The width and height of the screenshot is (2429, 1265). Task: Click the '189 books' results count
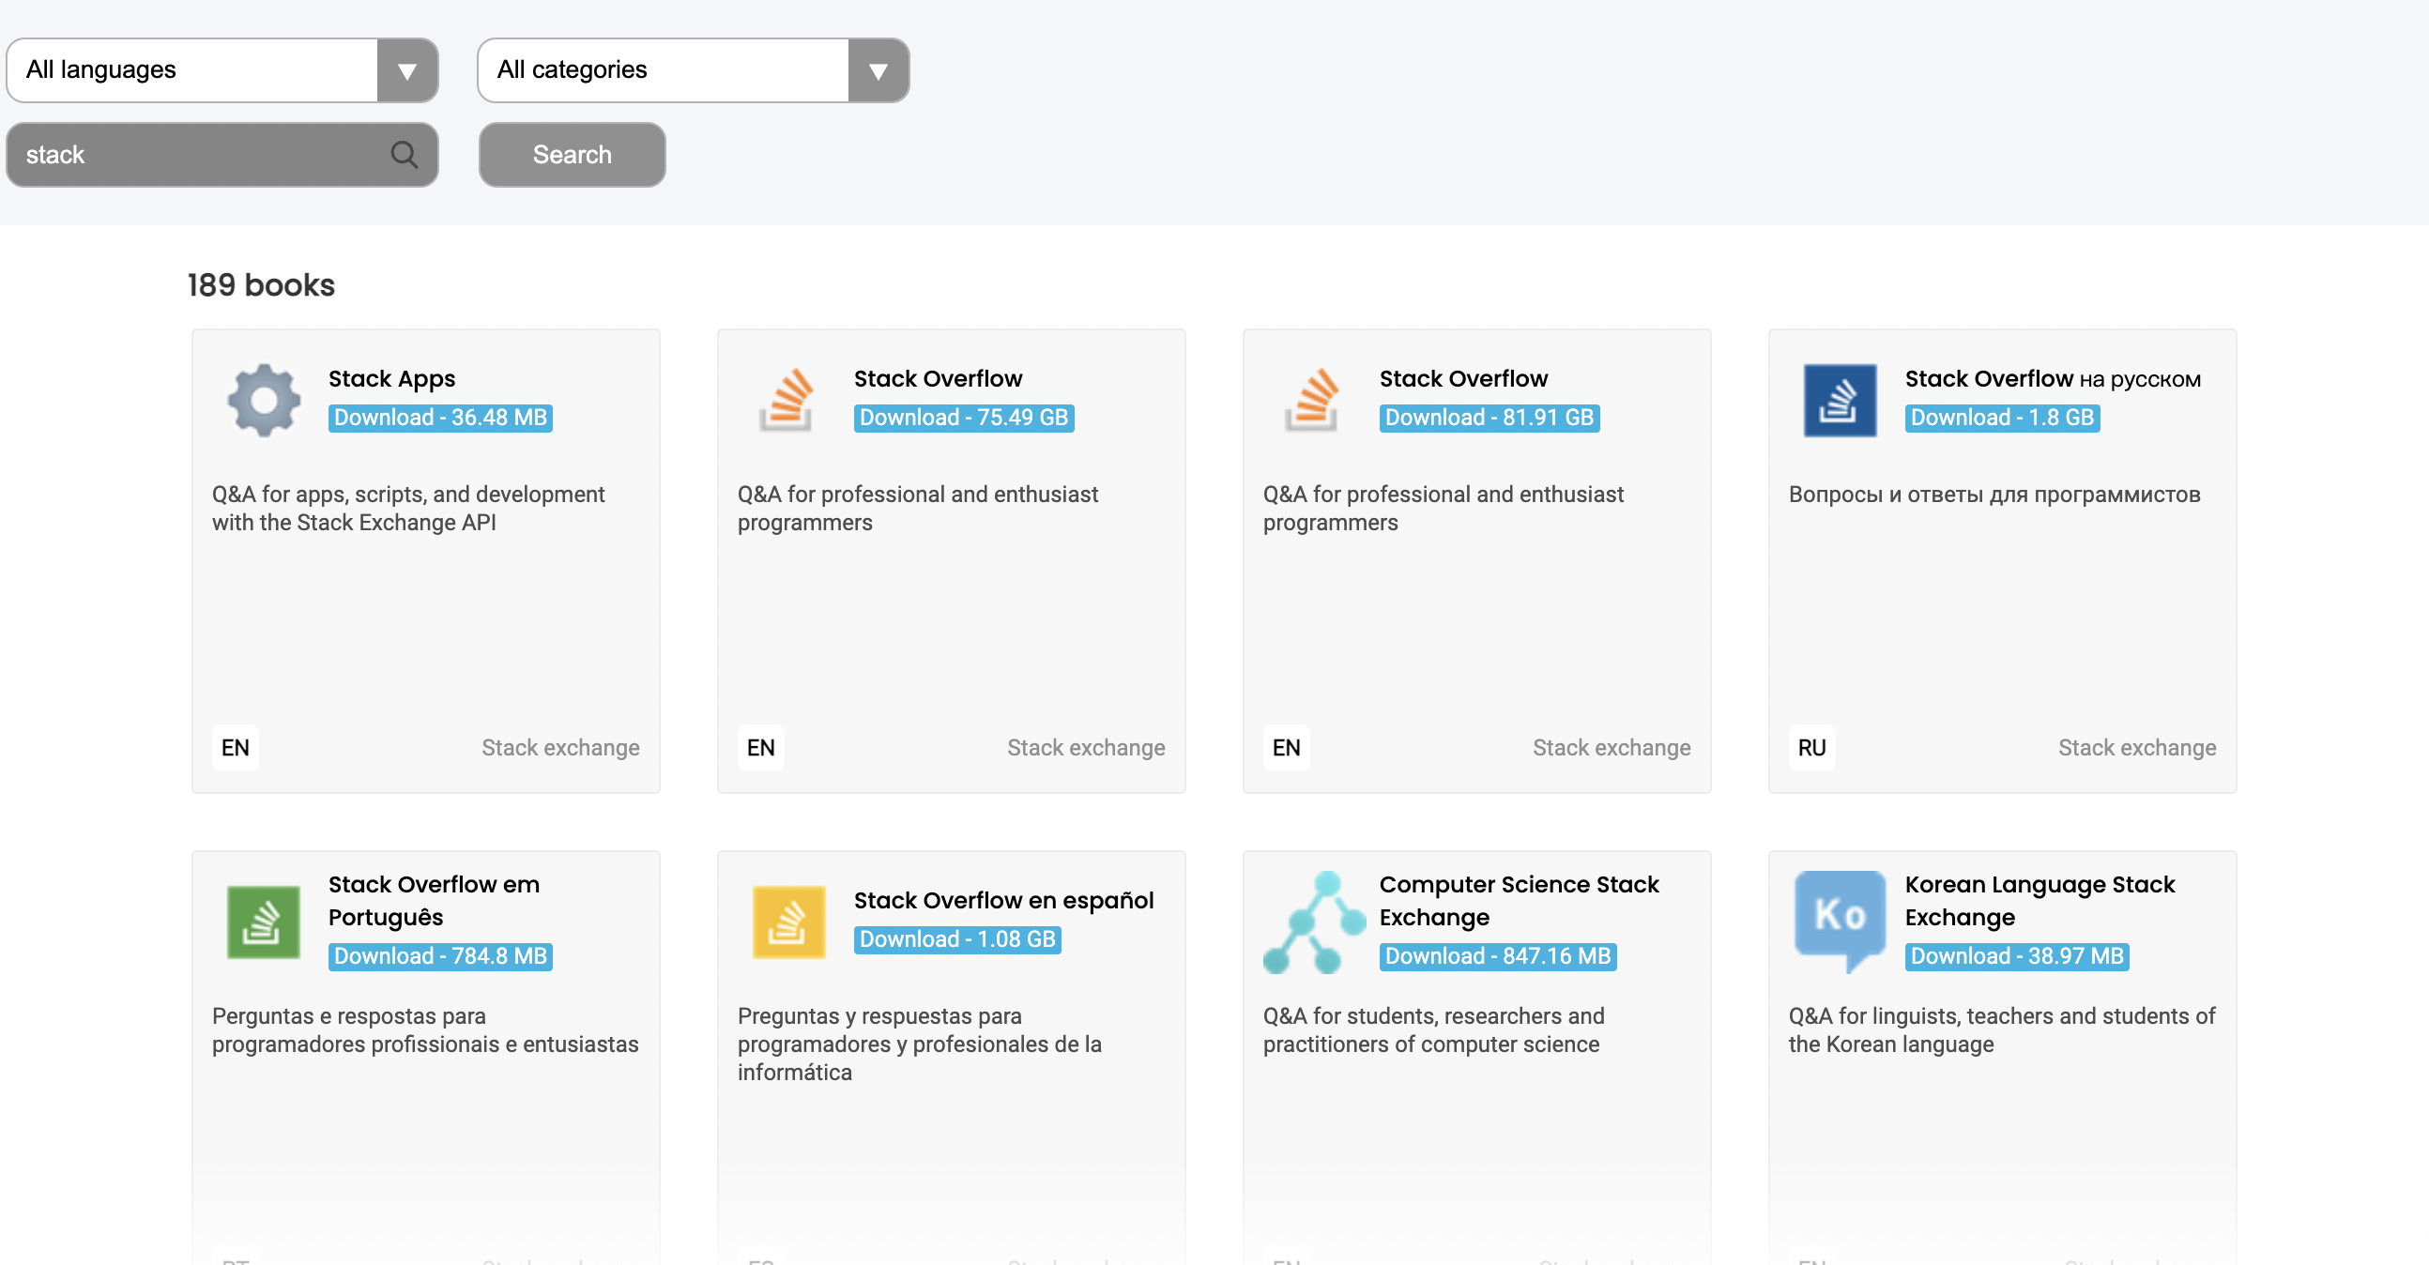[x=261, y=284]
